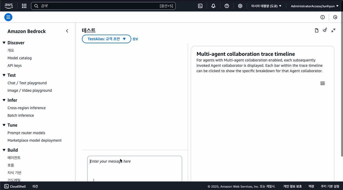Go to 개요 in the sidebar
The image size is (343, 190).
pos(11,50)
